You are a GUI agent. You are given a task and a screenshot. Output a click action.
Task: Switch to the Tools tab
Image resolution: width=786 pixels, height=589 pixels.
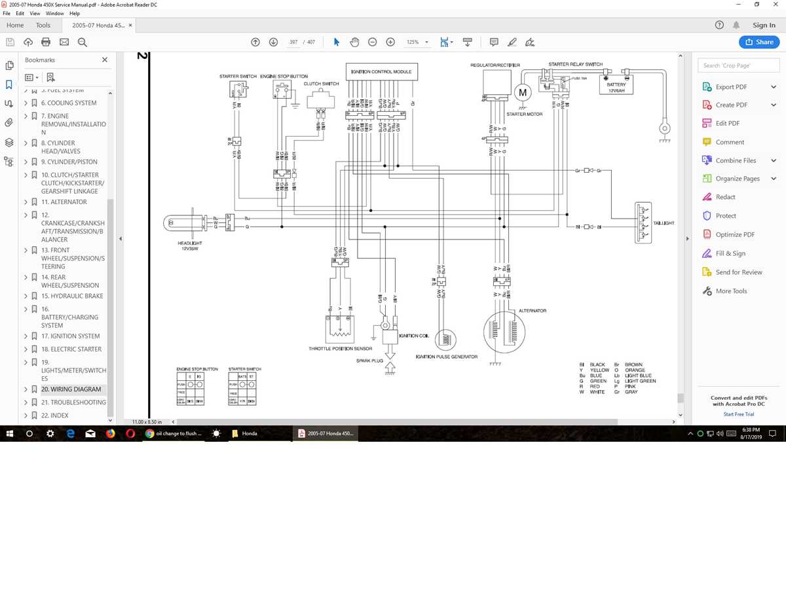43,25
